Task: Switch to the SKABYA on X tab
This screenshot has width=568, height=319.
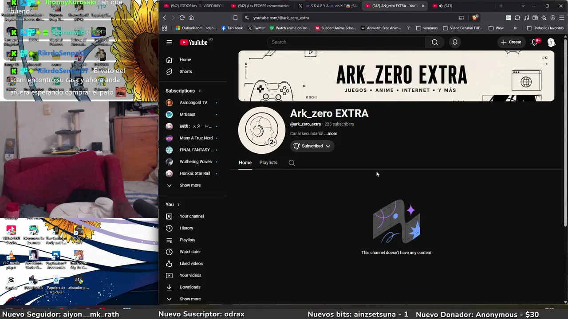Action: [328, 6]
